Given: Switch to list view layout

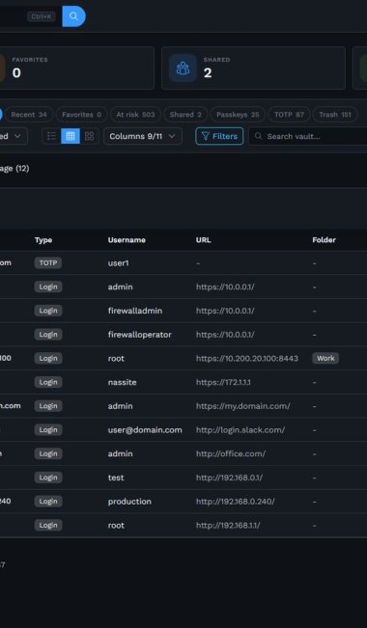Looking at the screenshot, I should [51, 136].
